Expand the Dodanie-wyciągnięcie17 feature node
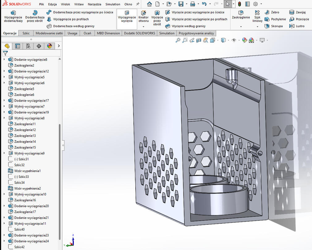Screen dimensions: 312x250 point(4,101)
